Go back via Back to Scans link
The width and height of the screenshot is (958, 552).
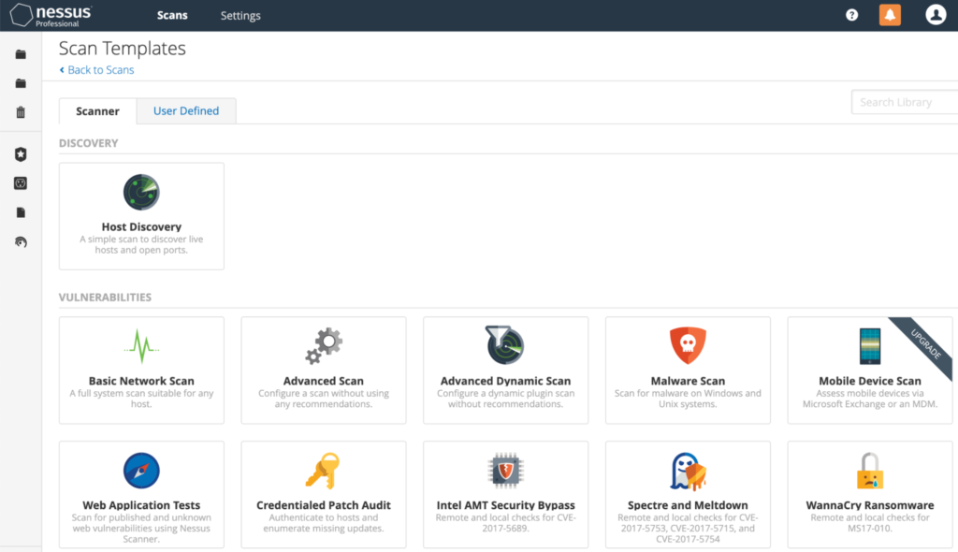click(x=96, y=69)
